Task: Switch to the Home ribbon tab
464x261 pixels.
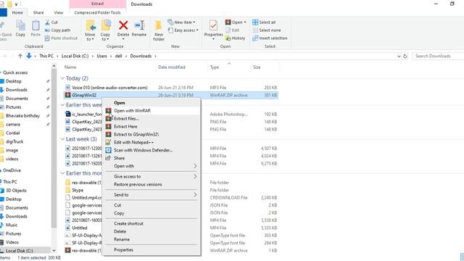Action: (17, 12)
